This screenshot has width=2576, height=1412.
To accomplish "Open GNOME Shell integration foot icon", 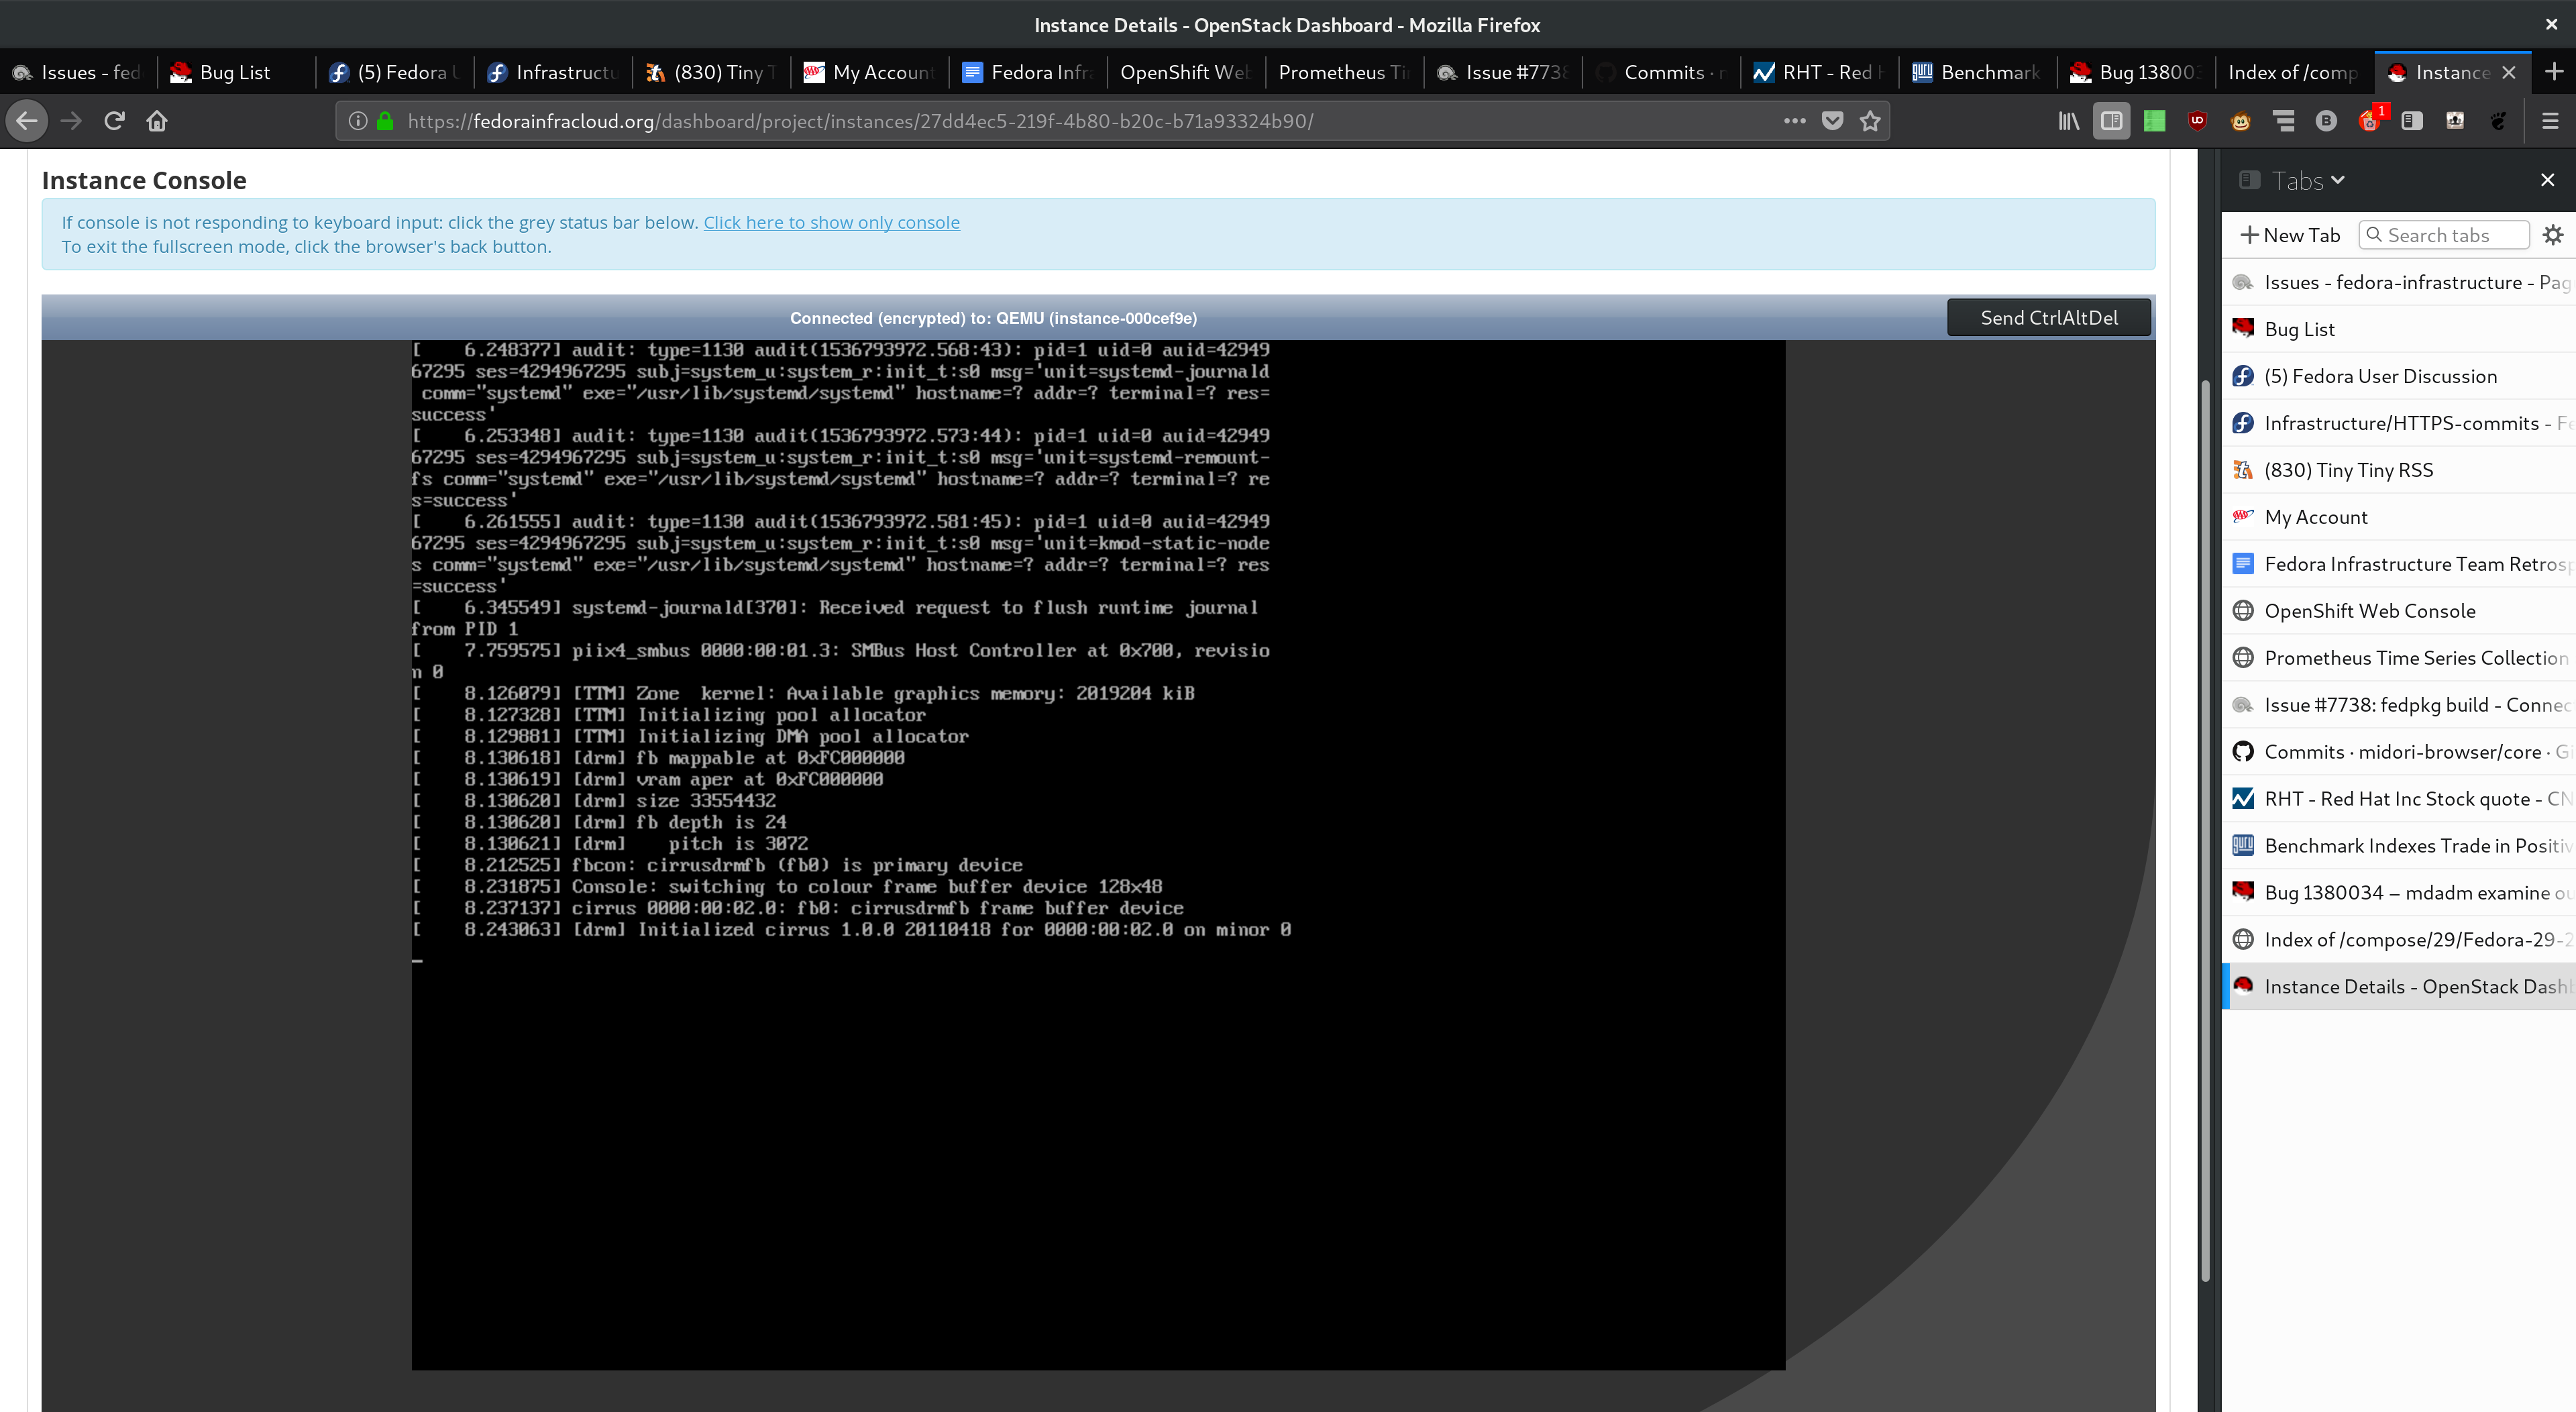I will 2498,121.
